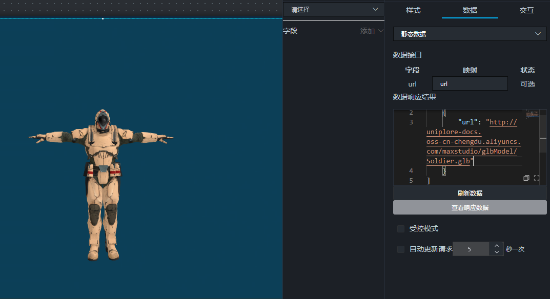Increase auto-update interval with up arrow
This screenshot has width=550, height=299.
(496, 246)
